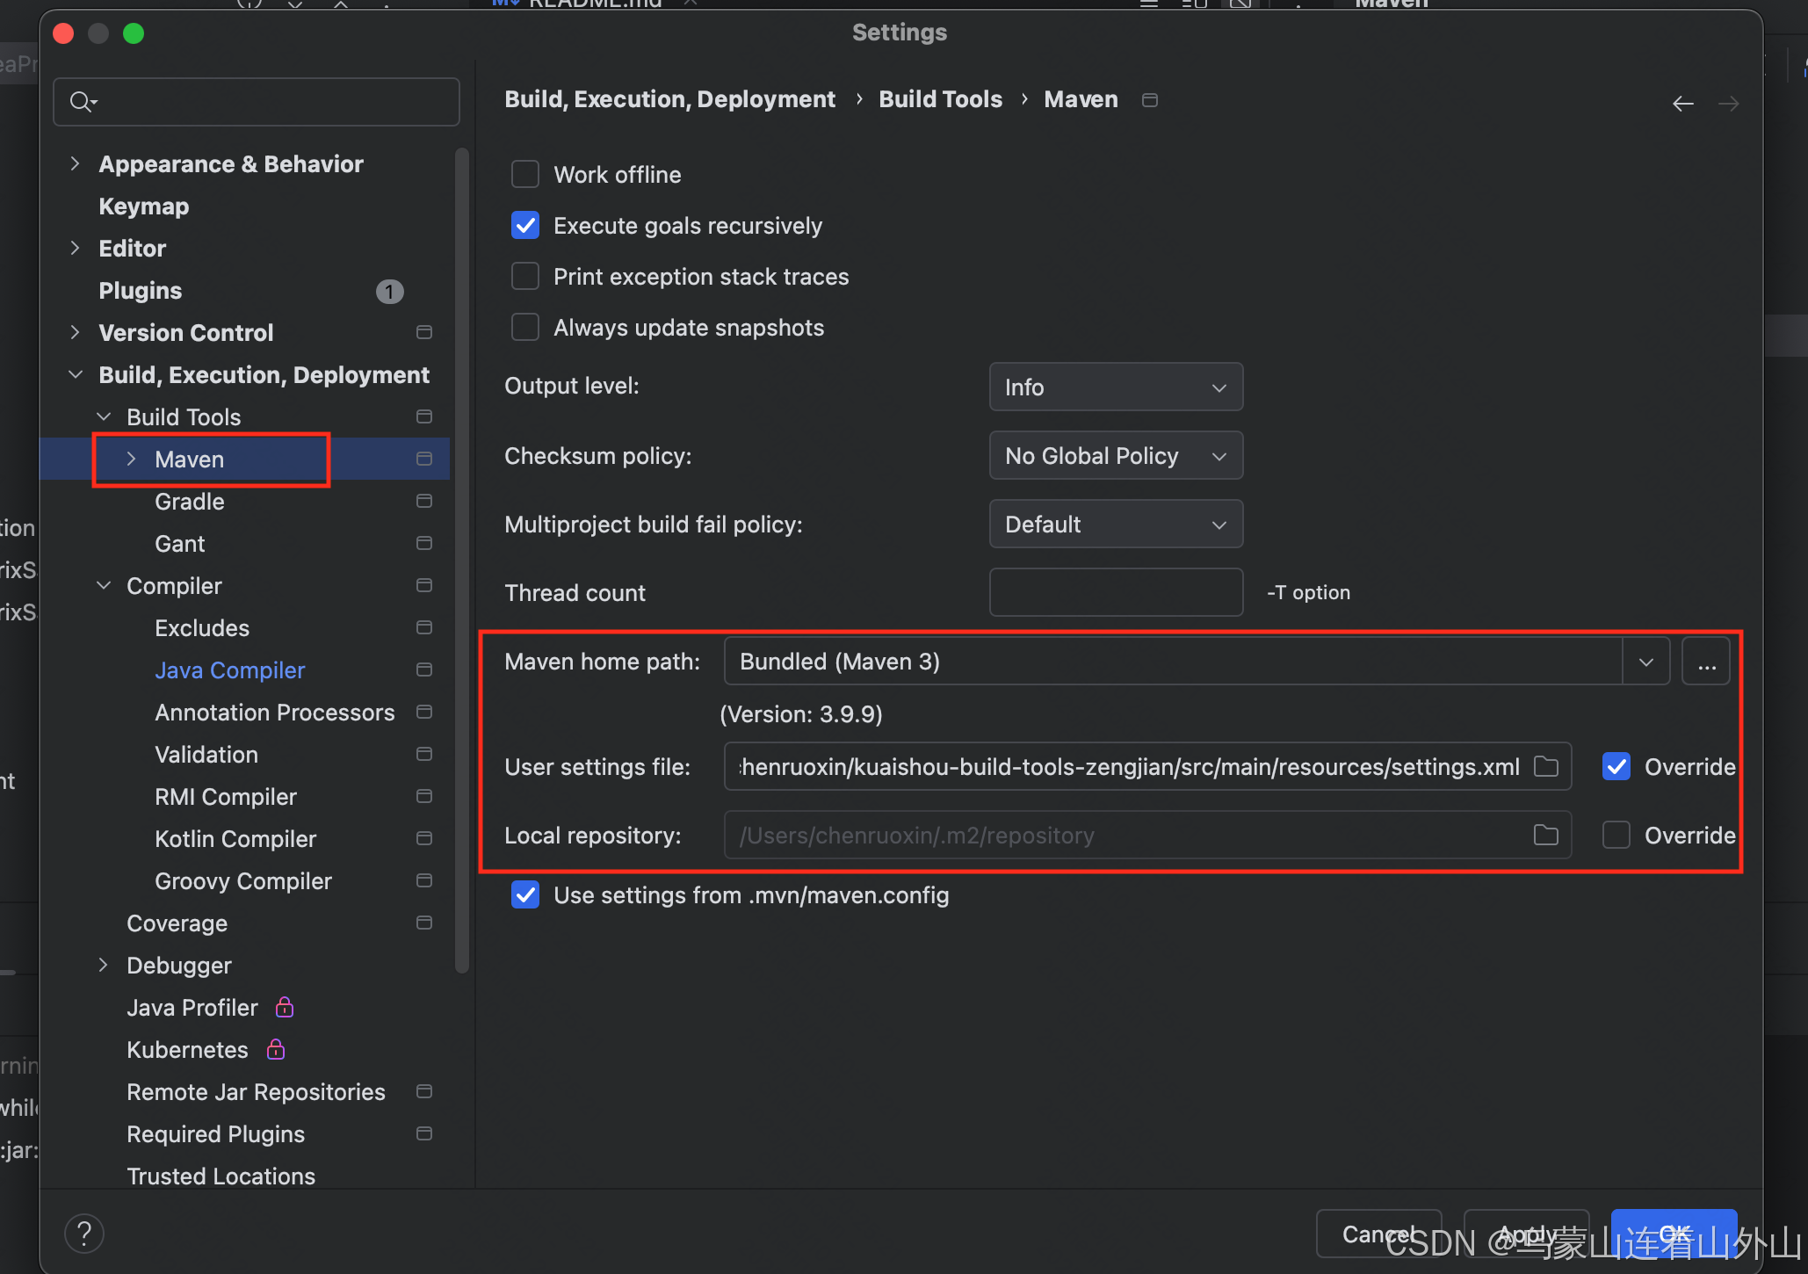Click the Plugins update badge showing 1

pyautogui.click(x=389, y=291)
